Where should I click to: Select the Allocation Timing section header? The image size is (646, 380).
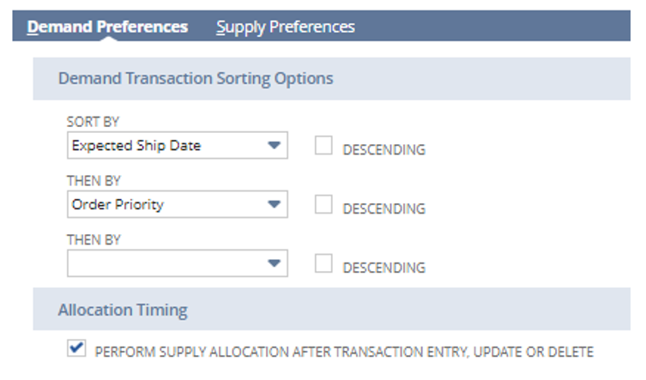tap(122, 310)
